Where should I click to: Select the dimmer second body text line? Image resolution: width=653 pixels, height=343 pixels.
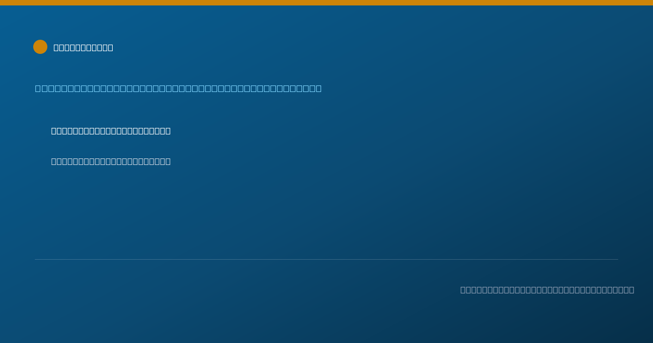(111, 161)
